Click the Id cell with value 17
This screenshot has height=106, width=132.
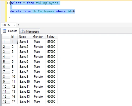pos(14,102)
